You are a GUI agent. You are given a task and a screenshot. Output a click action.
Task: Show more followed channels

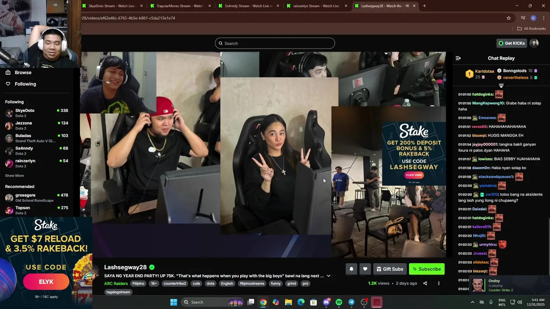pos(15,176)
